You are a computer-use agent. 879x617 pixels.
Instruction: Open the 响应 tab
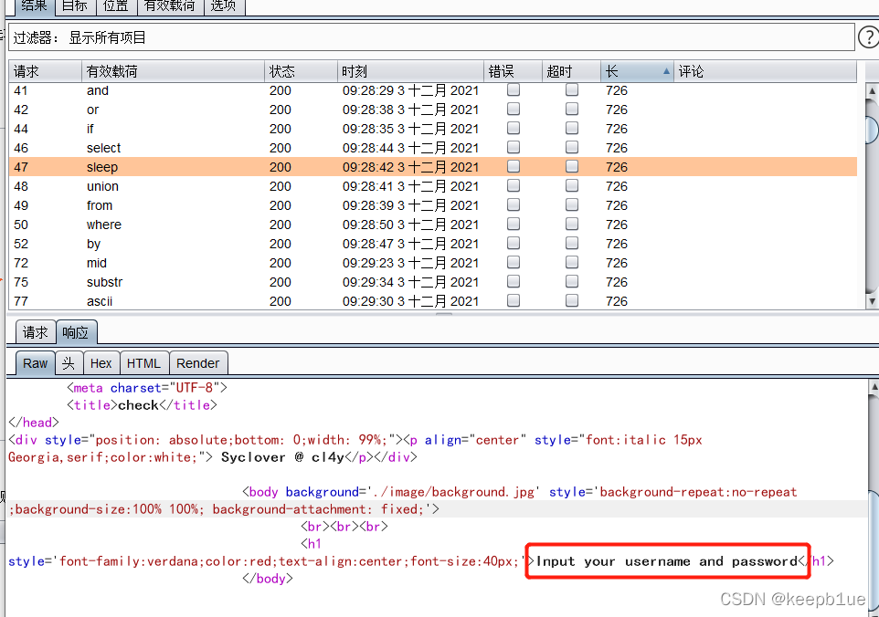point(76,332)
